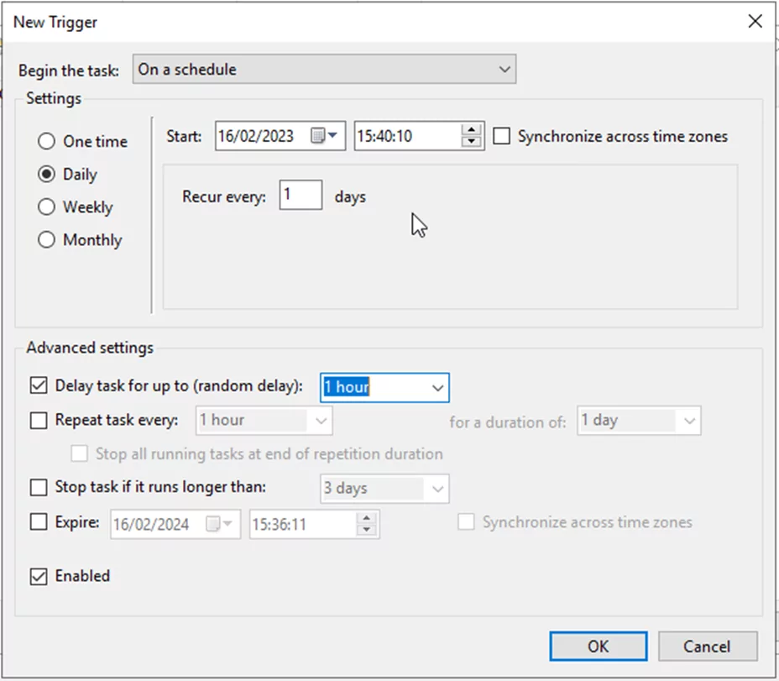Viewport: 779px width, 681px height.
Task: Enable the Repeat task every checkbox
Action: (39, 420)
